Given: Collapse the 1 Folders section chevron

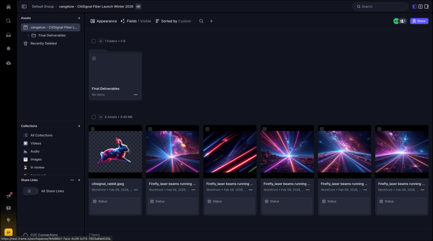Looking at the screenshot, I should pyautogui.click(x=100, y=41).
